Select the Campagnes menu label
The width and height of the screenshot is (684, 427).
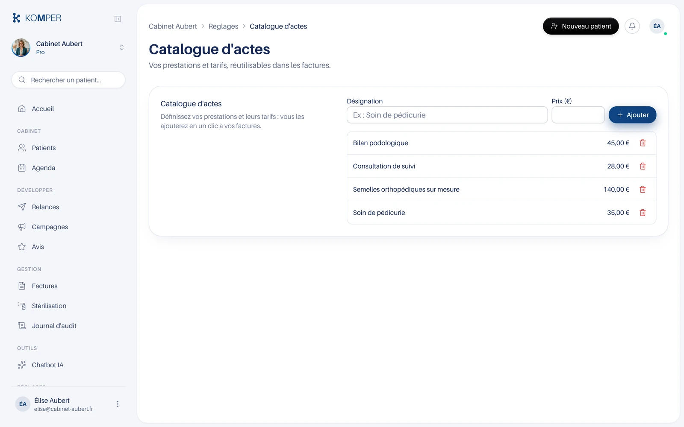(50, 227)
